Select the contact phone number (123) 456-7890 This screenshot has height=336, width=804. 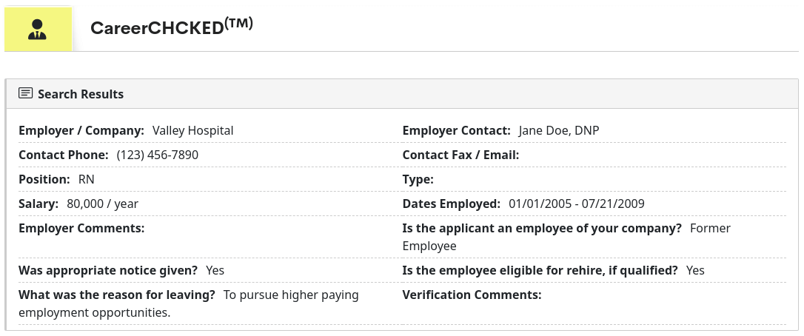(x=158, y=155)
